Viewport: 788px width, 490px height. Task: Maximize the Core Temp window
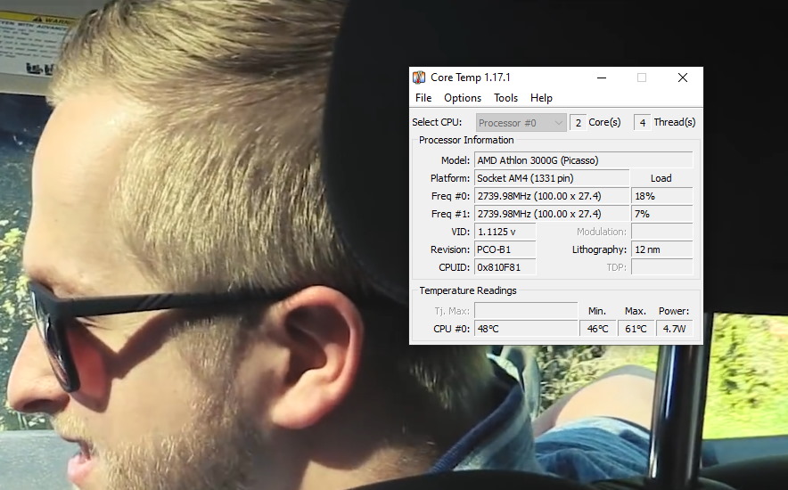point(642,78)
